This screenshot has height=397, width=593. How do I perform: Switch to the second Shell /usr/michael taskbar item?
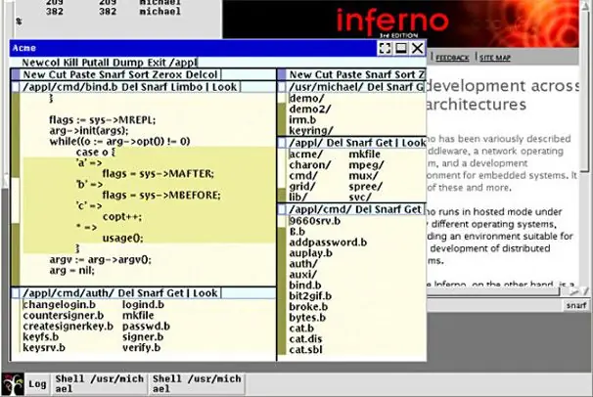coord(197,383)
